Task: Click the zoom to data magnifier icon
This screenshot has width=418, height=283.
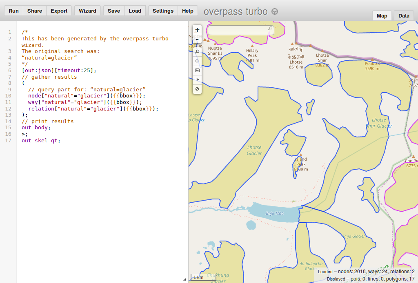Action: click(x=197, y=52)
